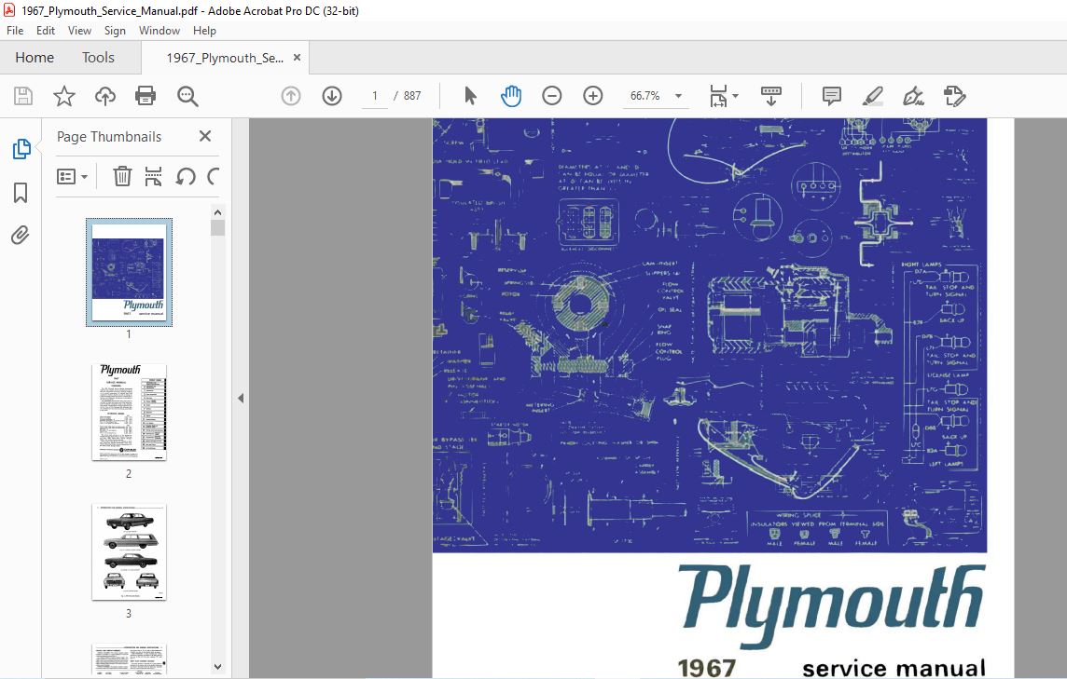
Task: Select page 1 thumbnail
Action: click(129, 272)
